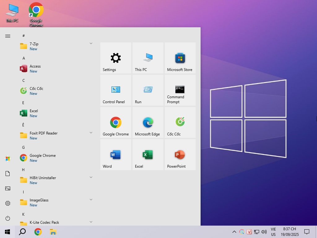Click the HiBit Uninstaller folder entry
Viewport: 317px width, 238px height.
(x=56, y=180)
